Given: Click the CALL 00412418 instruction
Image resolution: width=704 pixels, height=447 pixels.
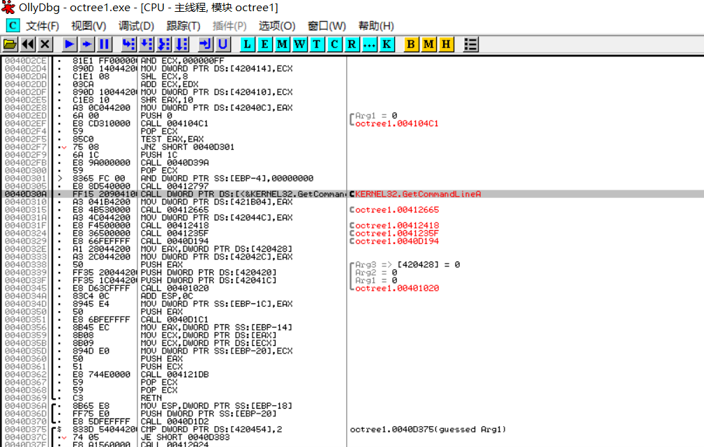Looking at the screenshot, I should (x=174, y=225).
